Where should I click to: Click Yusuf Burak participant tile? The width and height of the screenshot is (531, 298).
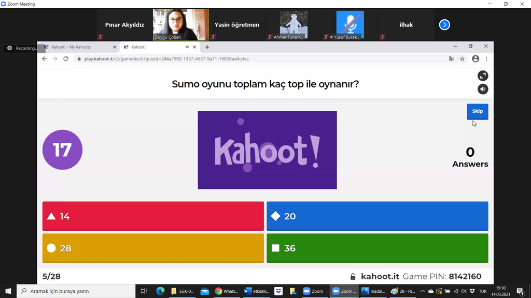(350, 25)
